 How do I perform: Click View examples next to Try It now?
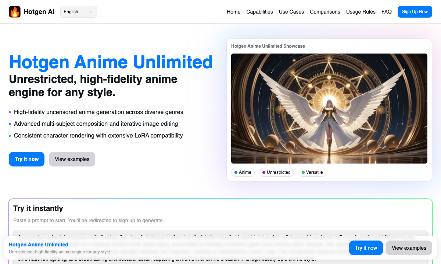72,159
